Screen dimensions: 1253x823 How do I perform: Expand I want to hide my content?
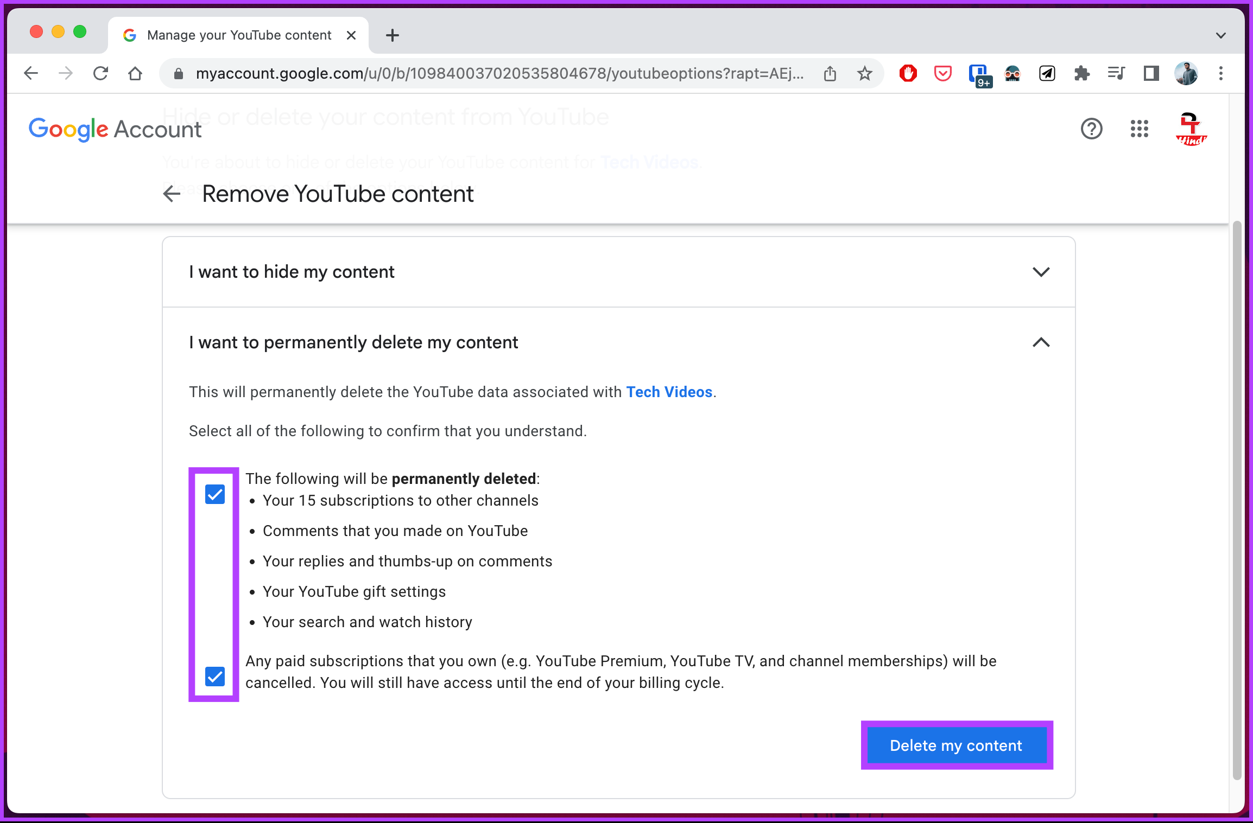[x=1041, y=272]
